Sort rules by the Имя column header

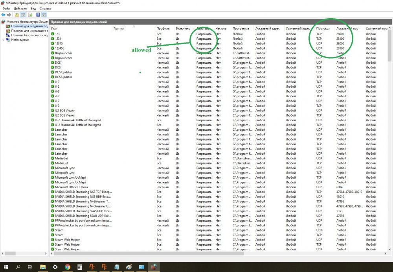54,29
